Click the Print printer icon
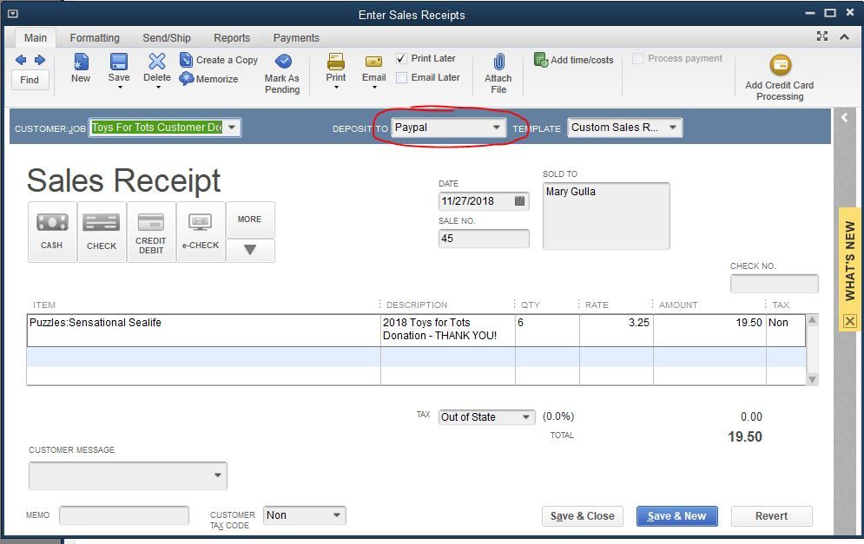This screenshot has width=864, height=544. pos(335,61)
